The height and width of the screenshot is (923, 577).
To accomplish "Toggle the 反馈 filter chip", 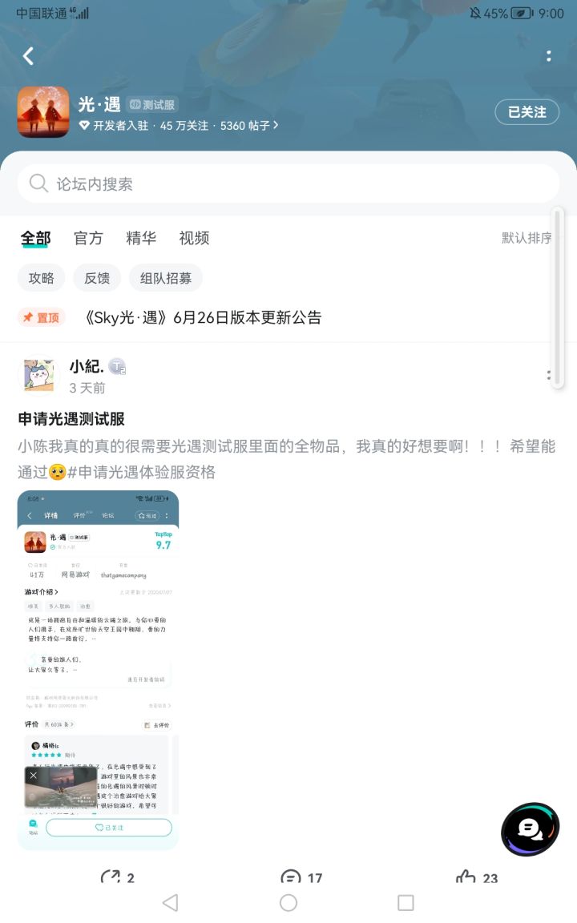I will (x=97, y=278).
